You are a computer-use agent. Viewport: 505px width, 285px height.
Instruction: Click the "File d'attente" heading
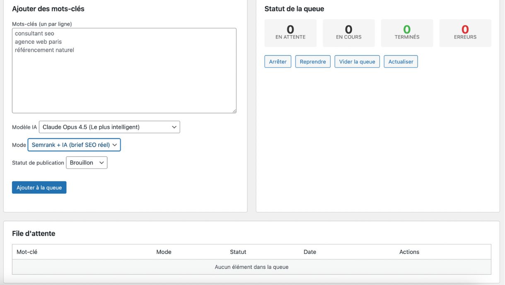pyautogui.click(x=34, y=234)
